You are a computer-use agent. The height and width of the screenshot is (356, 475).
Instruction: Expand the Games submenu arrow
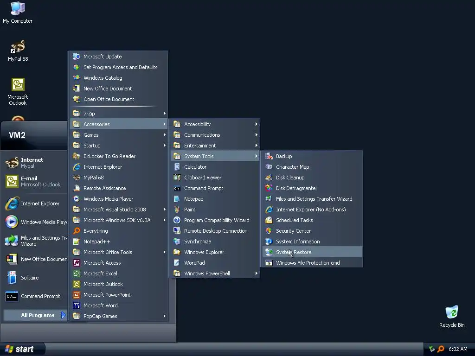165,135
